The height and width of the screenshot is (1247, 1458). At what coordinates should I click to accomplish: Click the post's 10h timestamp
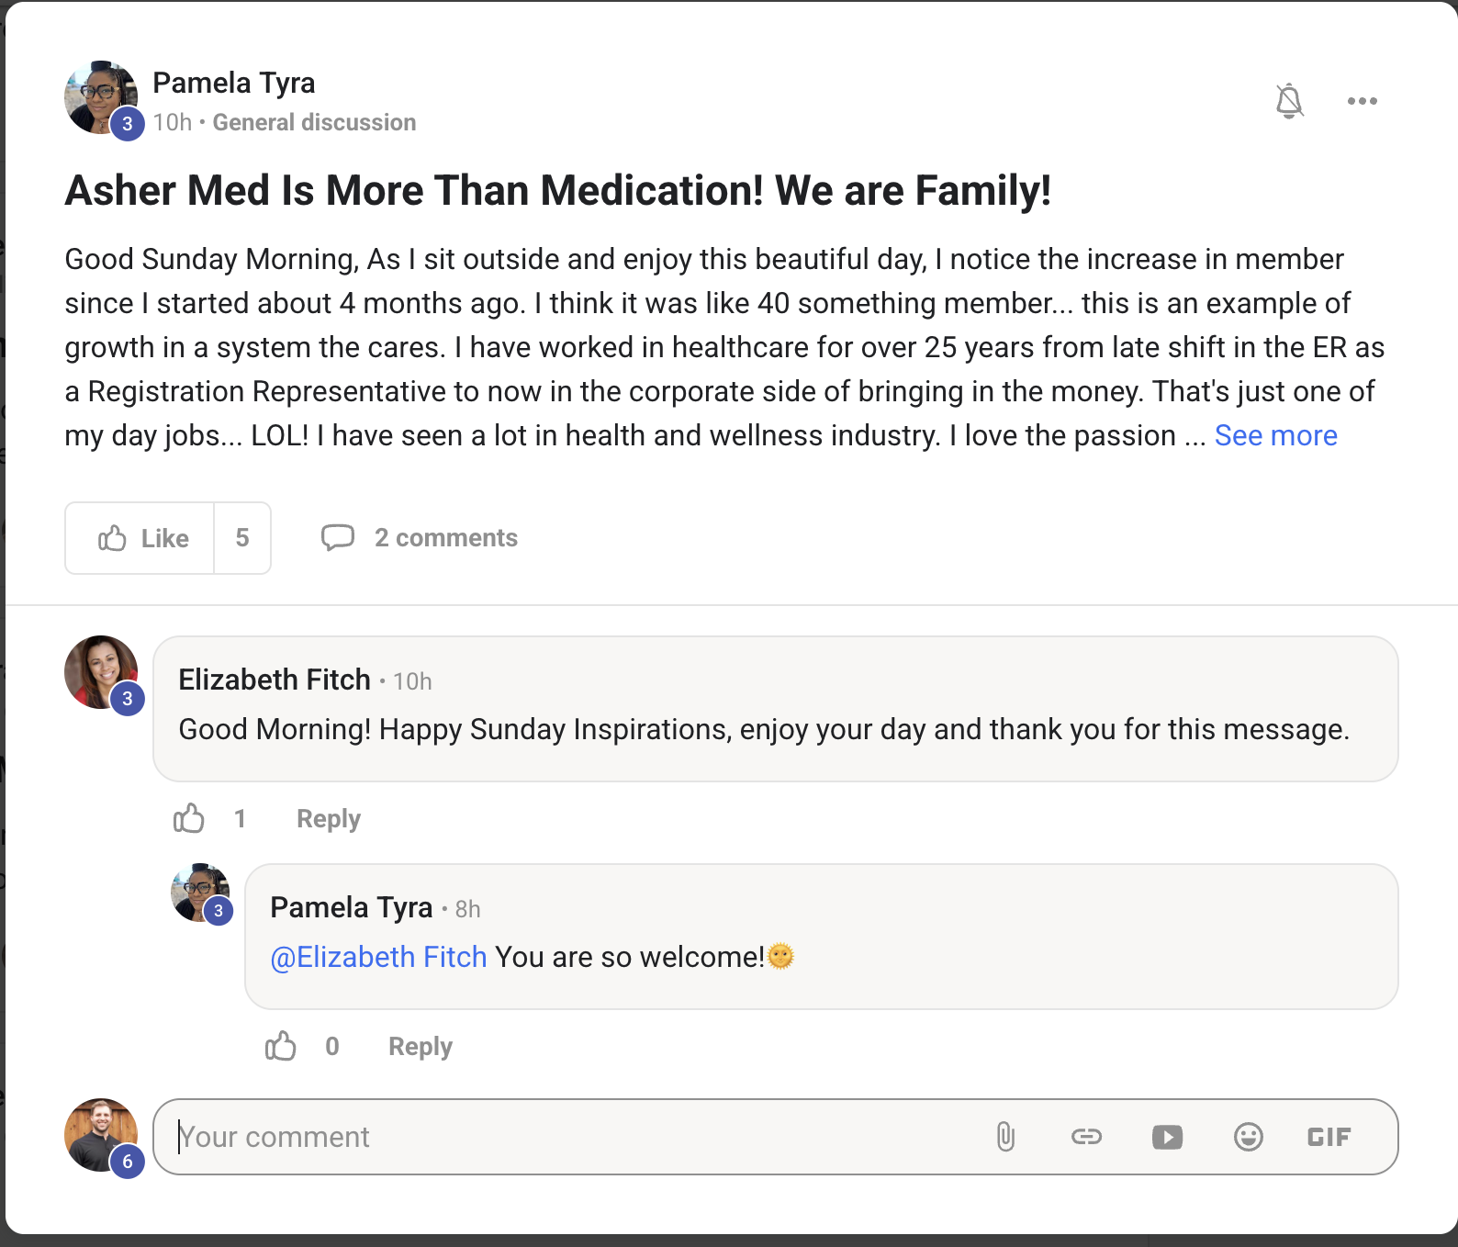(x=173, y=122)
